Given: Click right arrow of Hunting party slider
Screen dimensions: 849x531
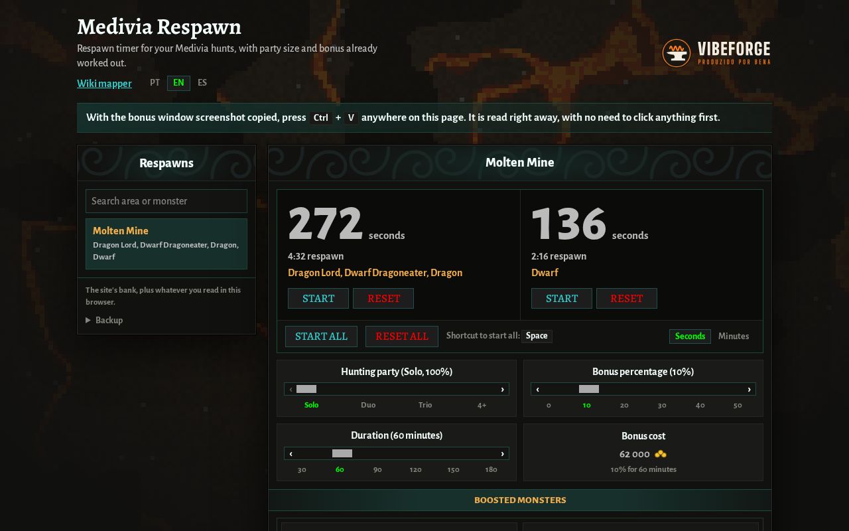Looking at the screenshot, I should click(x=503, y=389).
